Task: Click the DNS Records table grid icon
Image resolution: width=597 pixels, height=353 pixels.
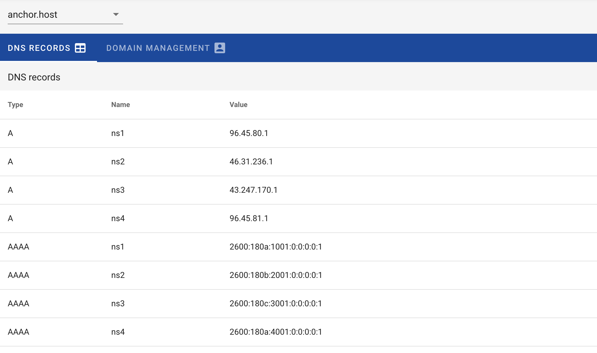Action: [80, 48]
